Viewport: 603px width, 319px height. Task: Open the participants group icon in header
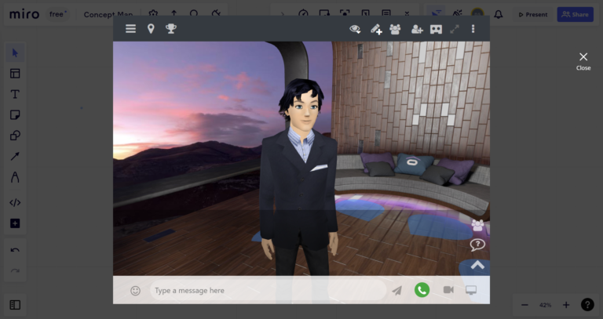point(395,29)
